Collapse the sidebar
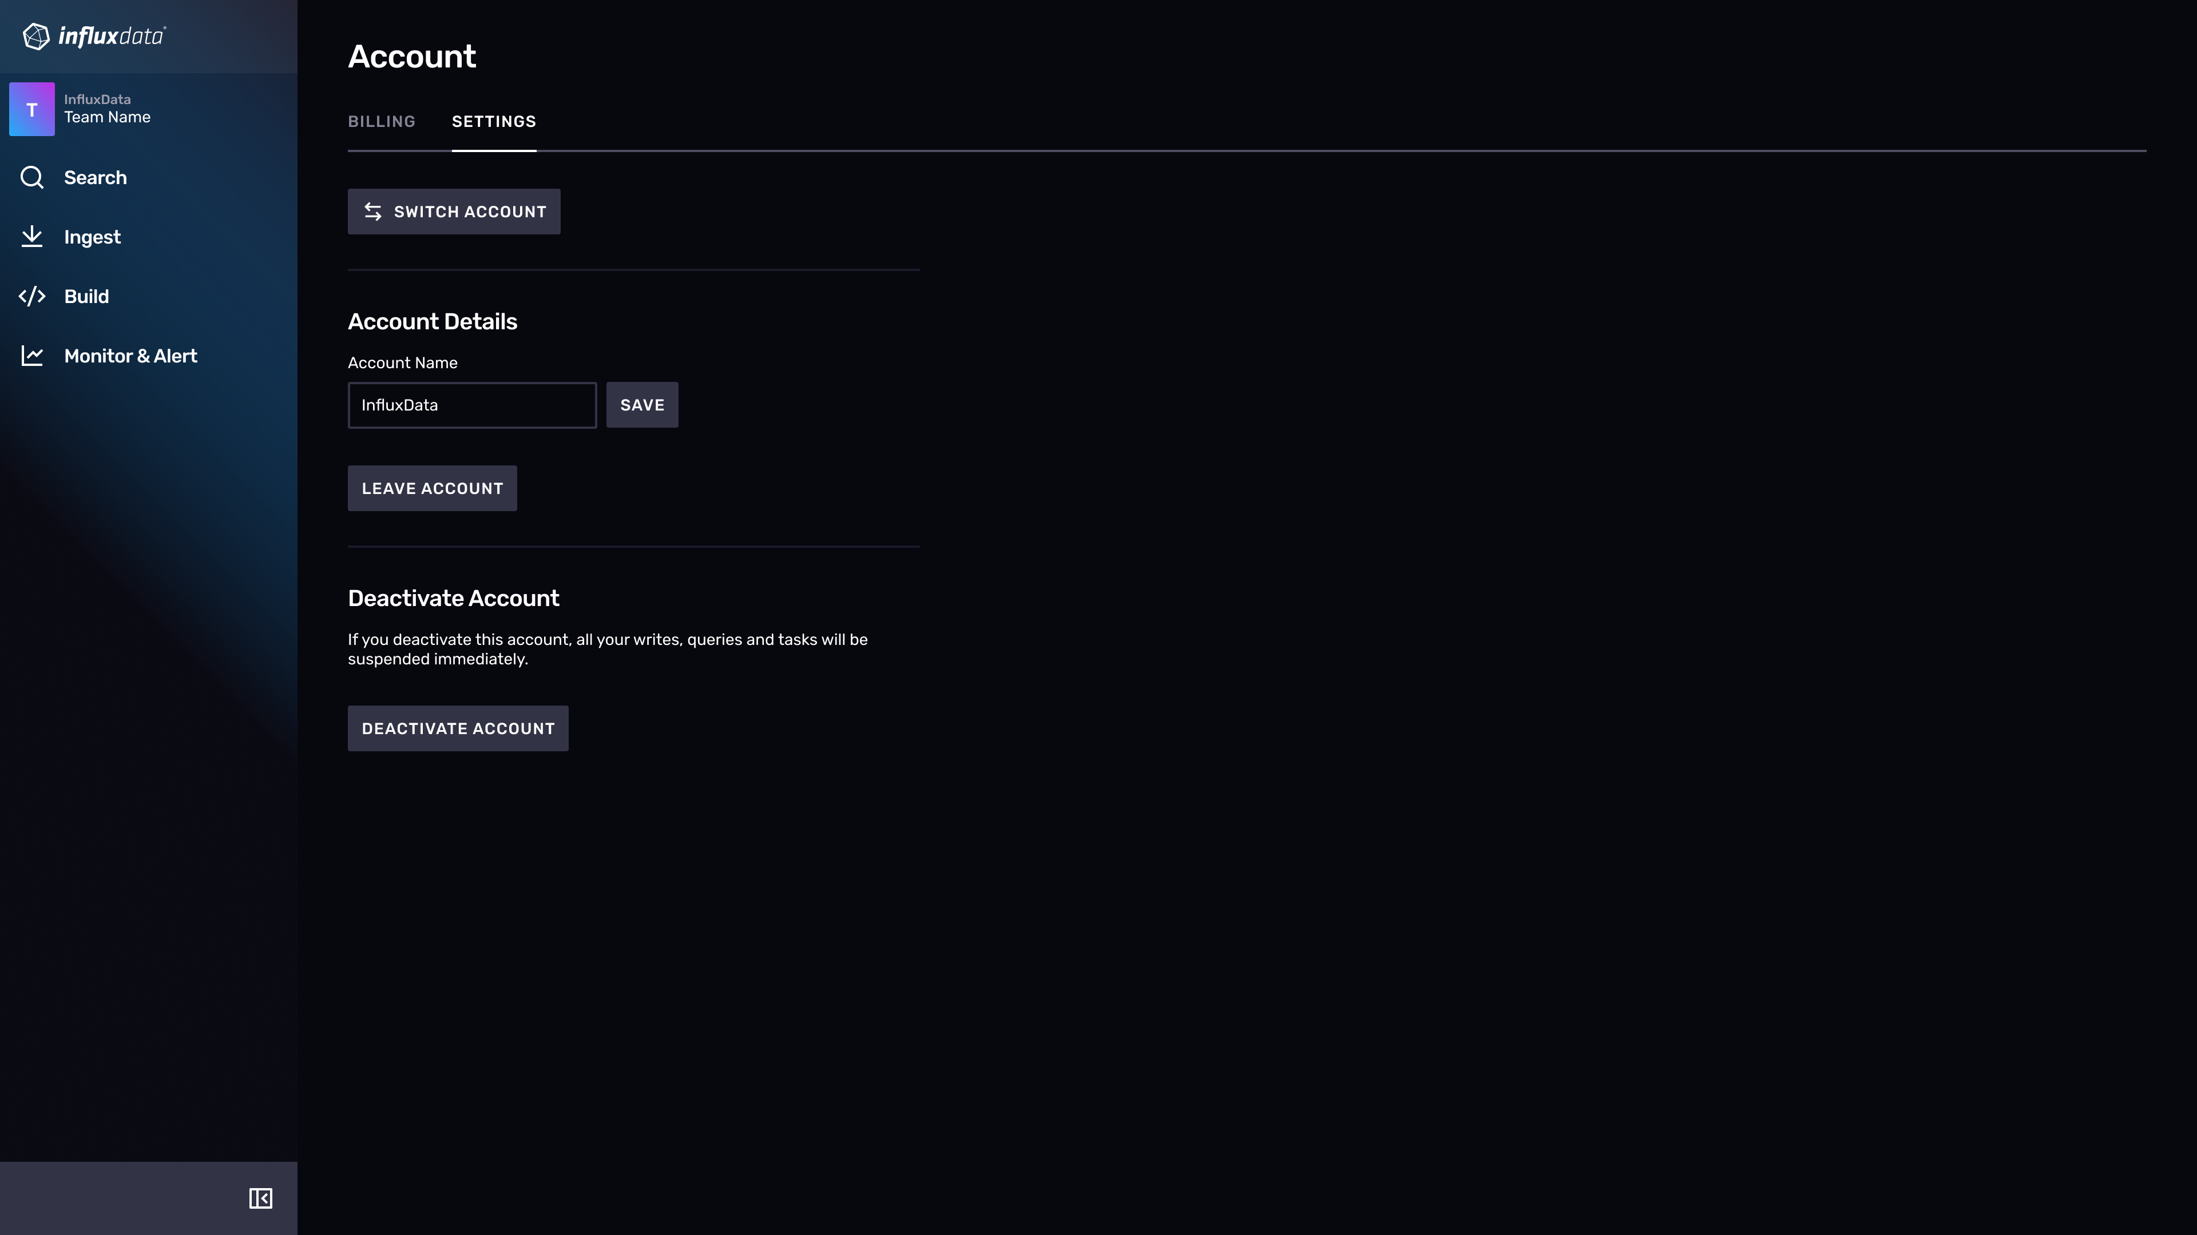Viewport: 2197px width, 1235px height. point(260,1197)
